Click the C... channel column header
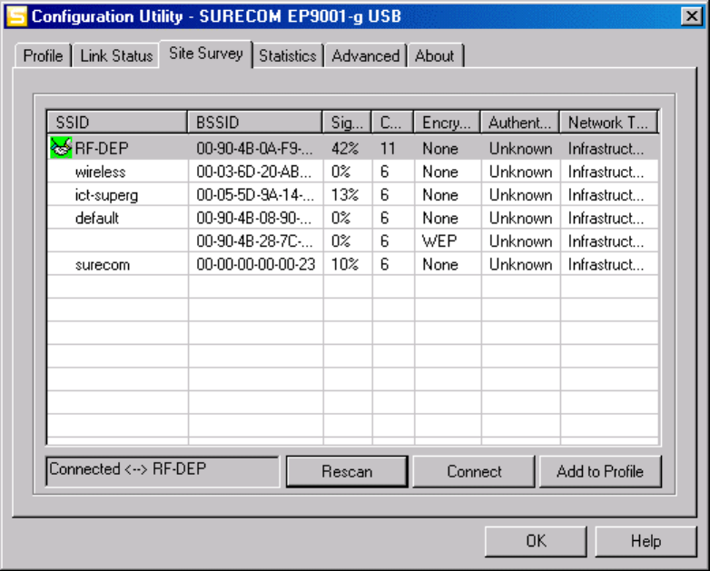Viewport: 710px width, 571px height. tap(392, 123)
